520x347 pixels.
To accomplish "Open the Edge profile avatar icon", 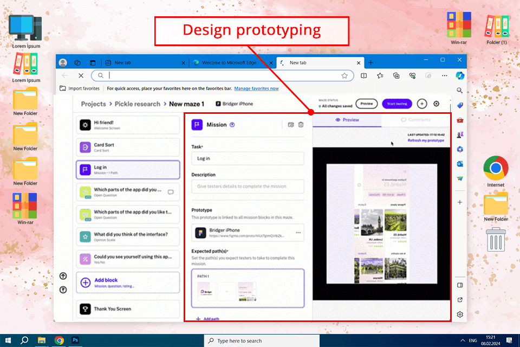I will [63, 62].
